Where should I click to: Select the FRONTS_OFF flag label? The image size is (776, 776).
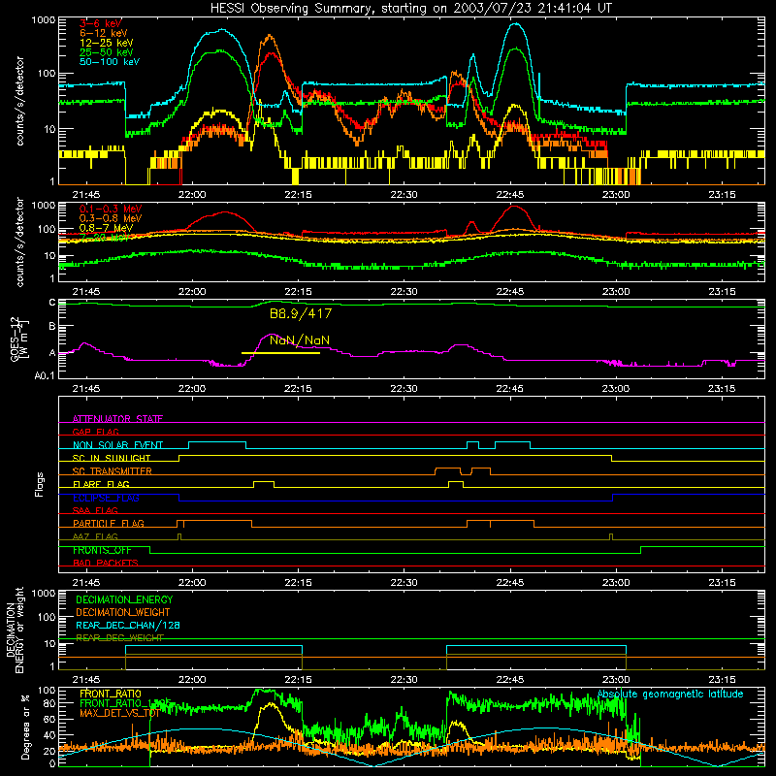[x=102, y=550]
